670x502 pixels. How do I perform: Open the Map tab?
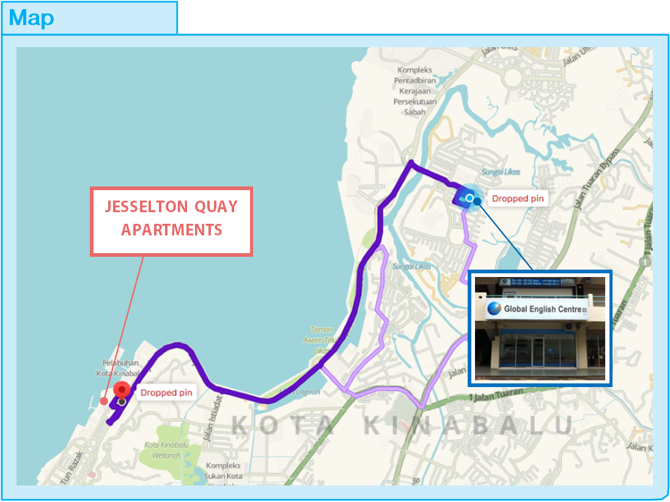tap(32, 18)
